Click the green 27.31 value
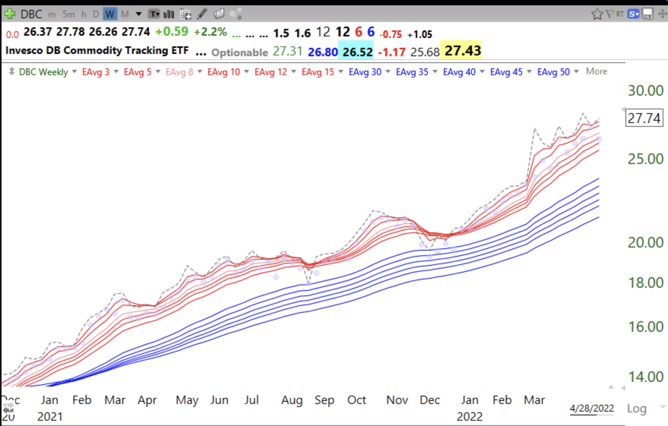The height and width of the screenshot is (426, 668). click(x=288, y=51)
